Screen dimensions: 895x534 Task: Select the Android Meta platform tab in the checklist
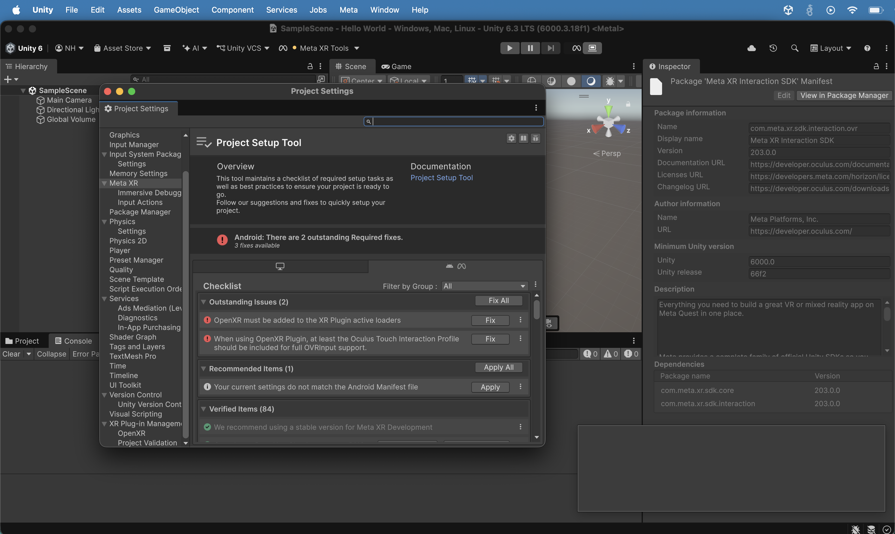point(455,266)
